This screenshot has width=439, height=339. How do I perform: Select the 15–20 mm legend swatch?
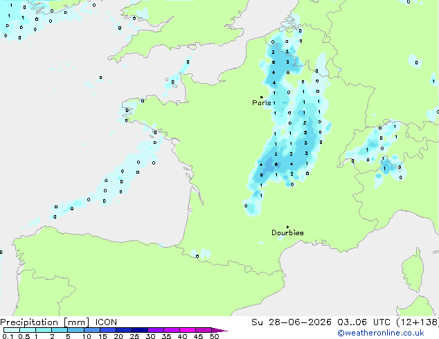108,330
